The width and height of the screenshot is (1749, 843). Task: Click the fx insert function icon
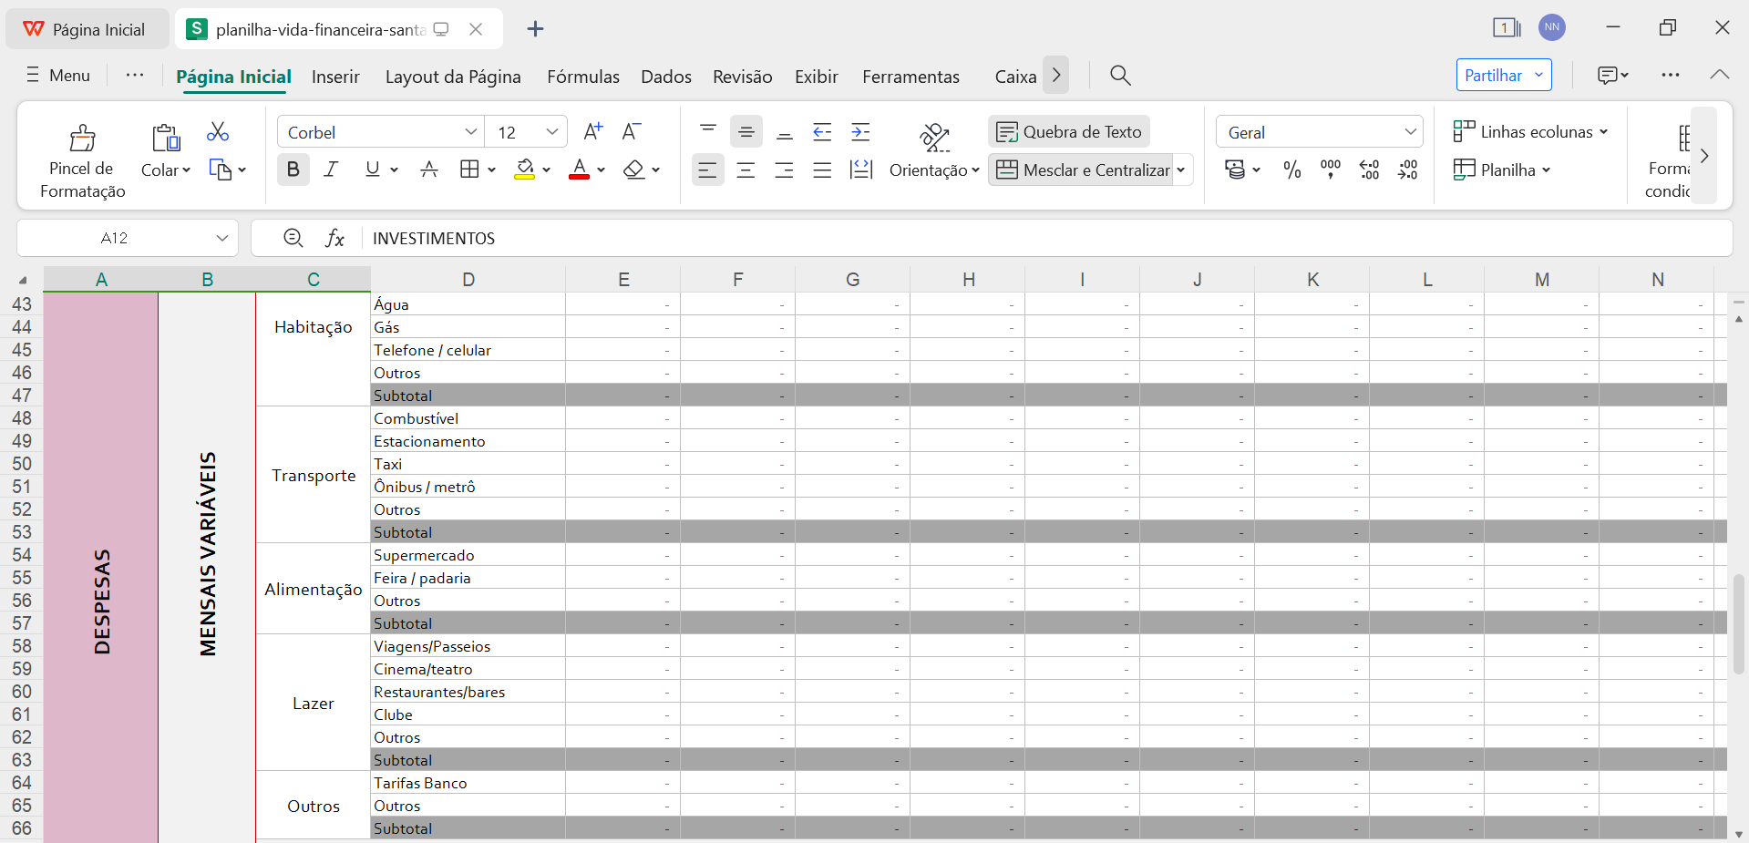click(x=335, y=238)
